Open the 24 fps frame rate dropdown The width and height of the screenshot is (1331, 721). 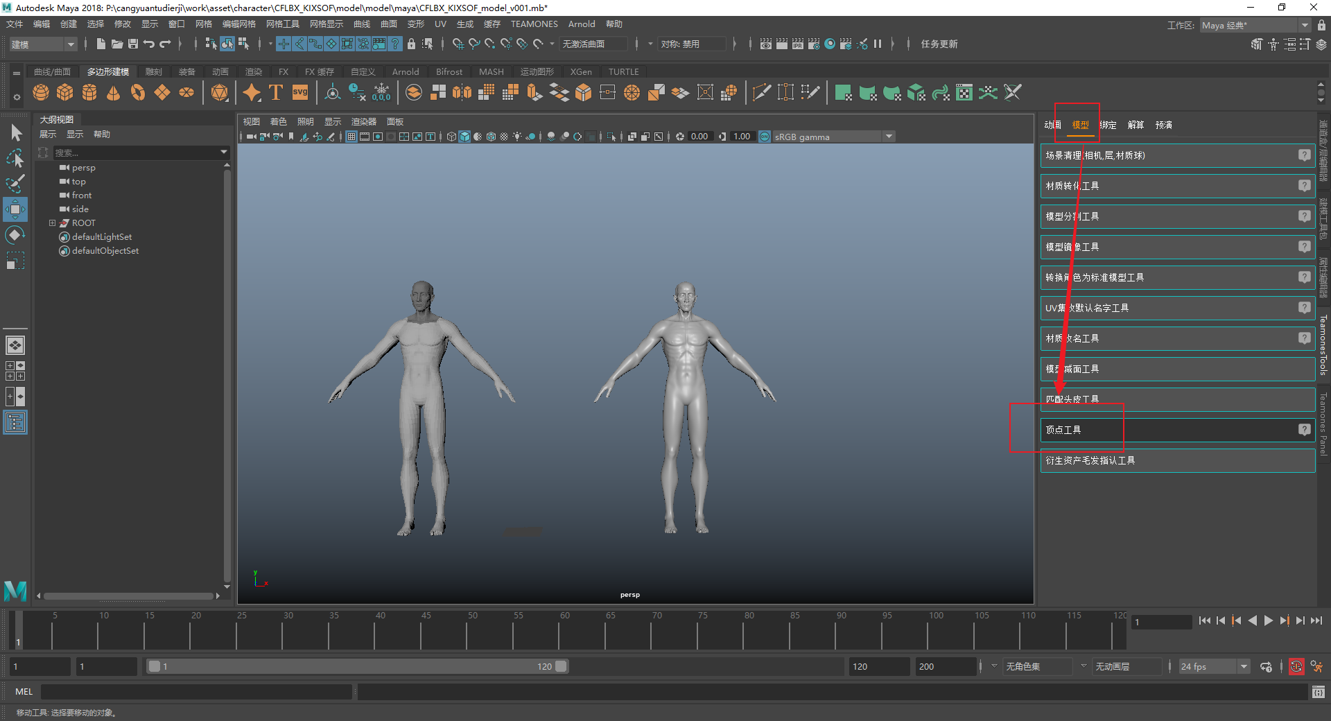tap(1244, 667)
